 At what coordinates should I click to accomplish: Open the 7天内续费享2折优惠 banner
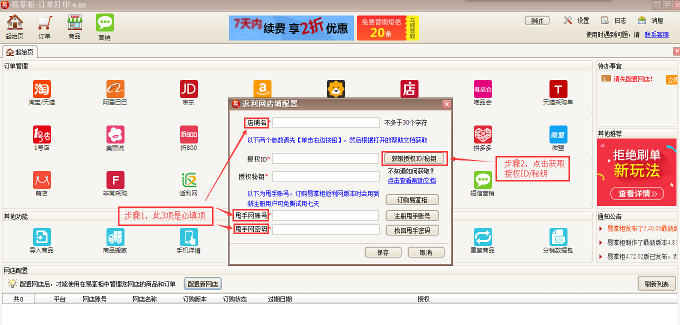pos(291,28)
